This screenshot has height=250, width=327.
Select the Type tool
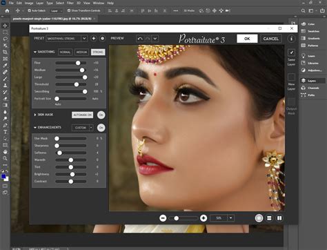[5, 132]
